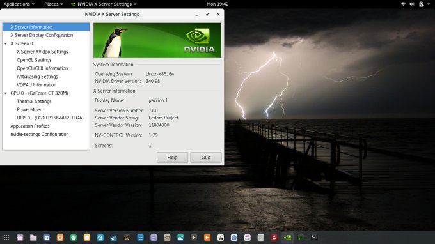Image resolution: width=435 pixels, height=244 pixels.
Task: Open Application Profiles
Action: (29, 126)
